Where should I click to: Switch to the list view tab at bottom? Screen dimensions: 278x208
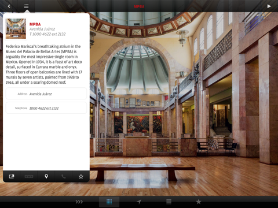point(169,202)
